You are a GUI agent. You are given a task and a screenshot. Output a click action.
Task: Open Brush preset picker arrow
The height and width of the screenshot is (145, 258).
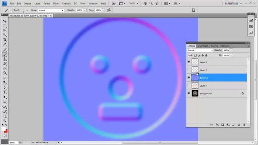pos(27,10)
